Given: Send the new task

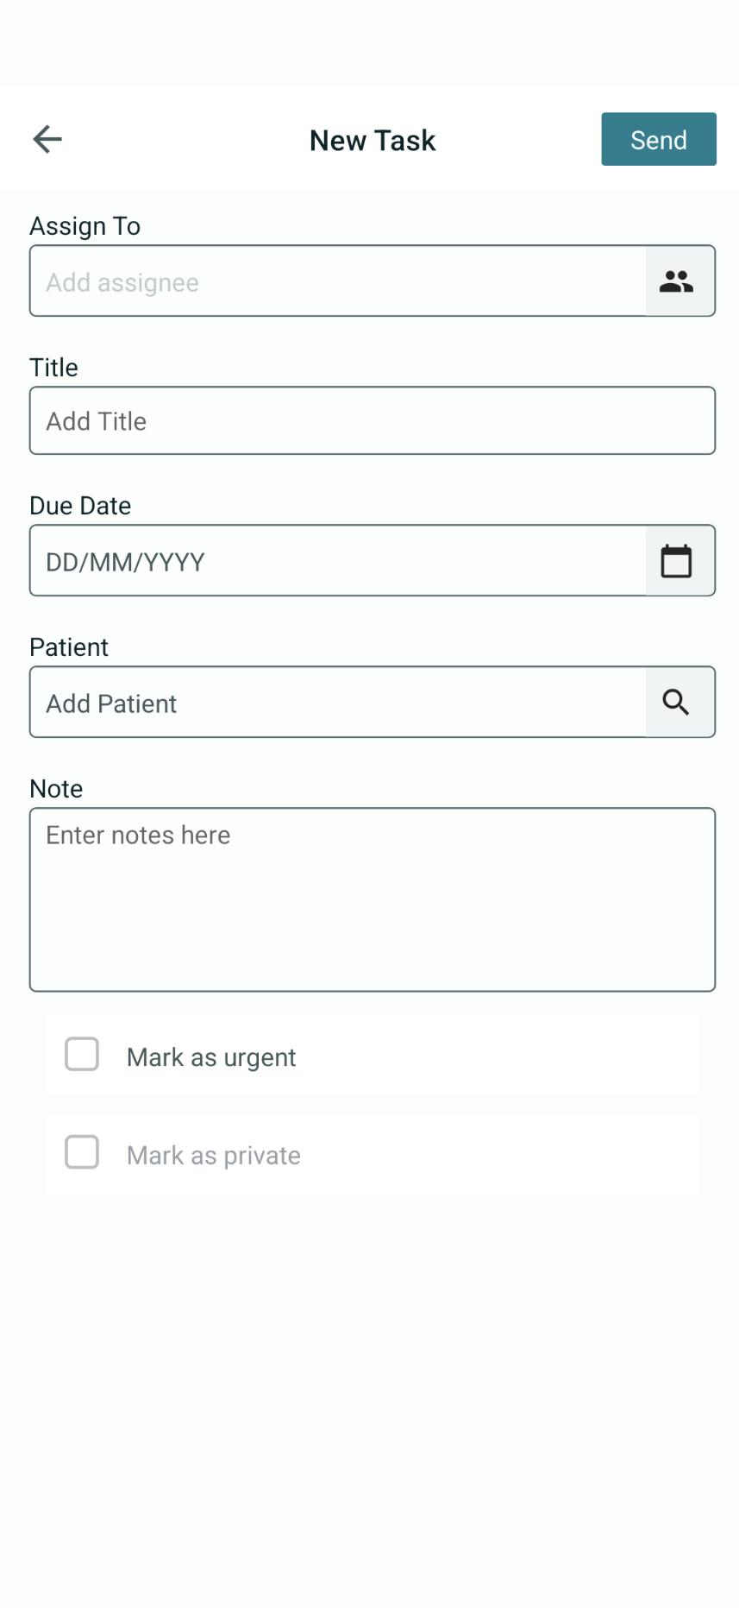Looking at the screenshot, I should [x=658, y=139].
